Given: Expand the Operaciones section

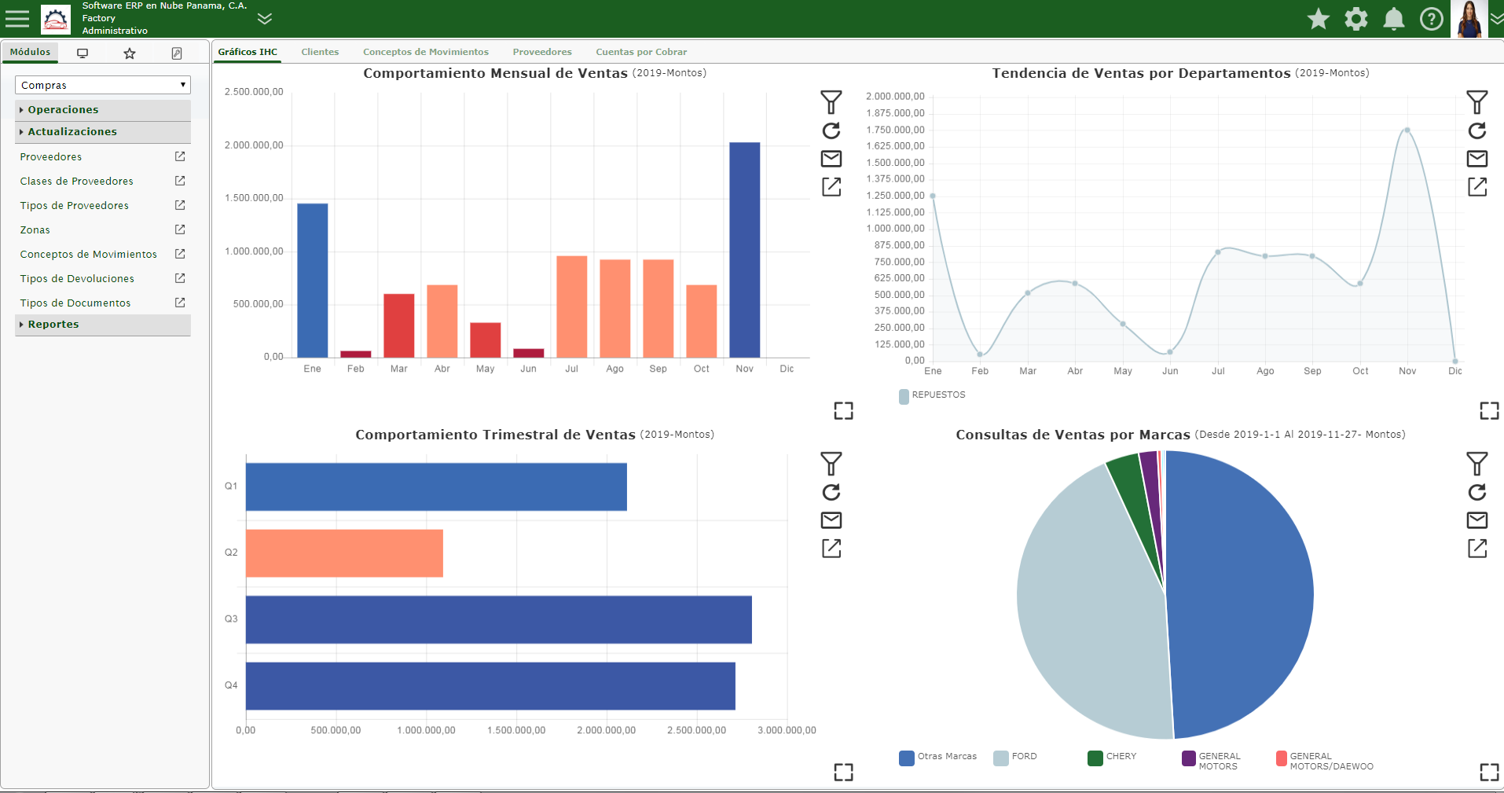Looking at the screenshot, I should [103, 110].
